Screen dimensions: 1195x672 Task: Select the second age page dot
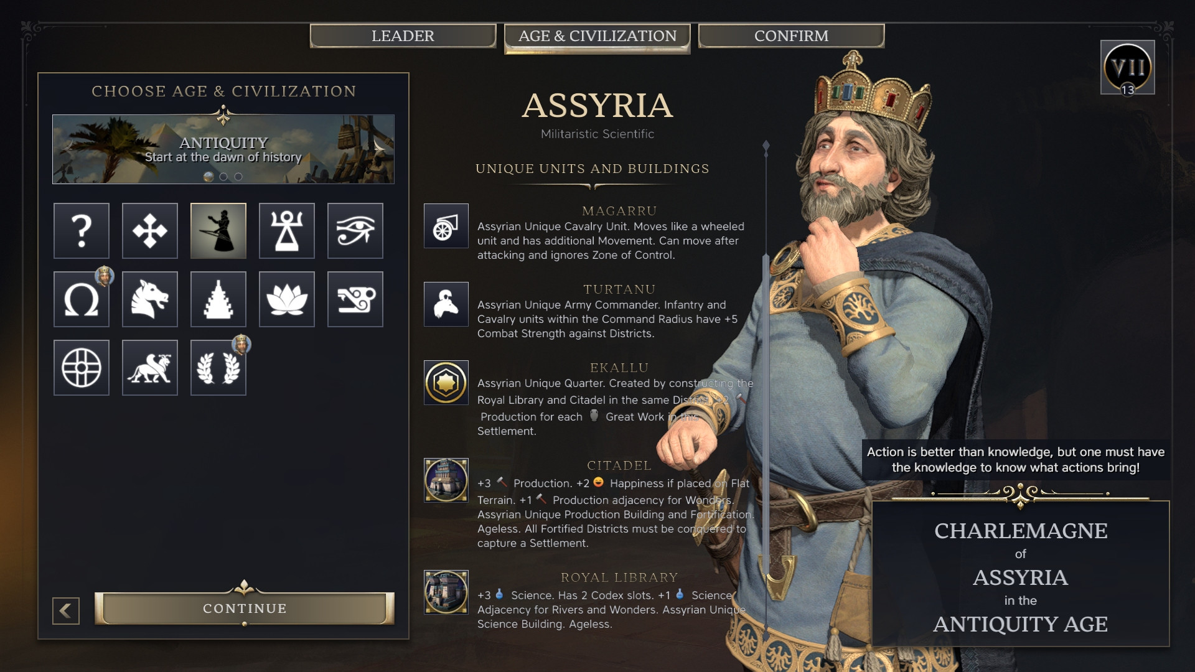(223, 177)
